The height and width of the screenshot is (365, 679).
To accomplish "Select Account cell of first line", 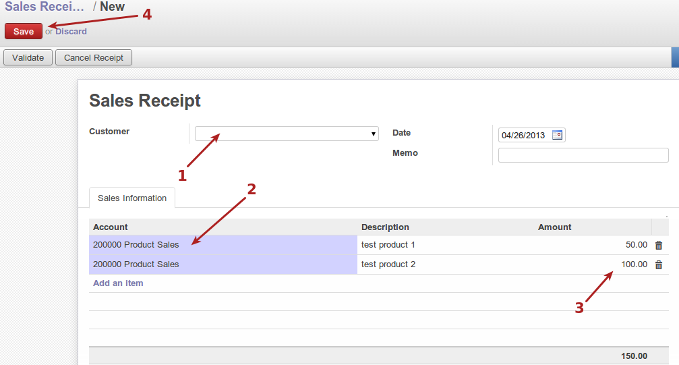I will click(223, 245).
